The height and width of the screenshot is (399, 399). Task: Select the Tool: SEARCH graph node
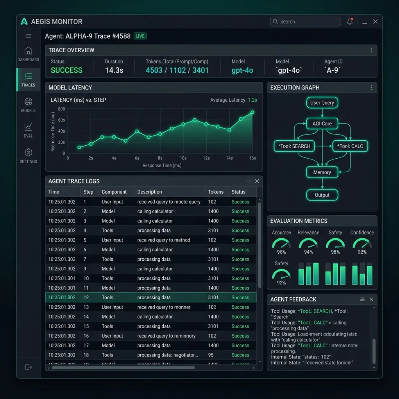click(294, 146)
